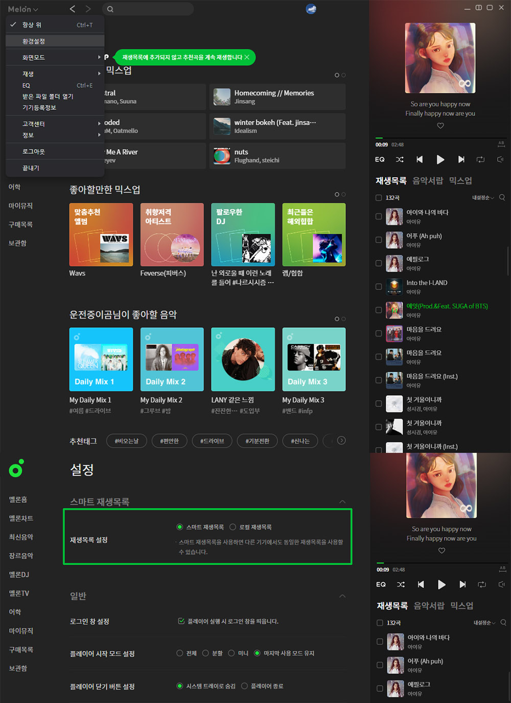Open second page dot of 운전중이곰님이 좋아할 음악
511x703 pixels.
coord(343,319)
